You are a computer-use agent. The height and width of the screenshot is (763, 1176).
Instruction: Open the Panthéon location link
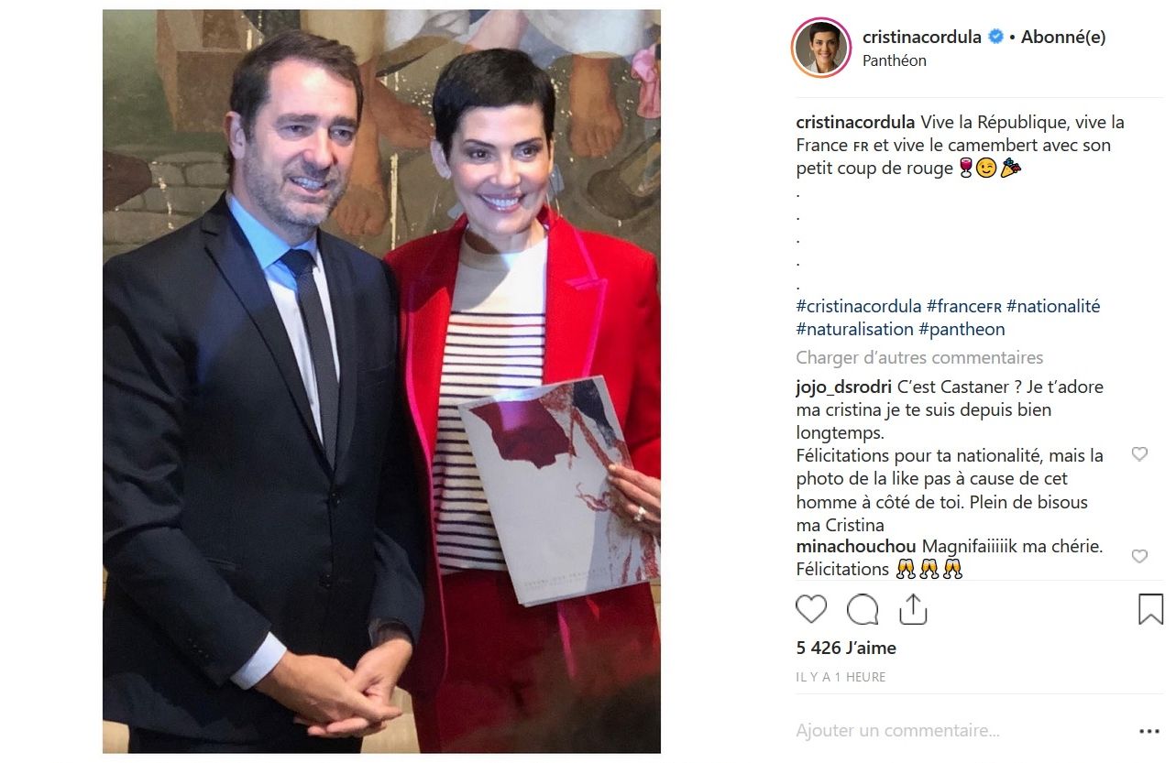point(895,60)
